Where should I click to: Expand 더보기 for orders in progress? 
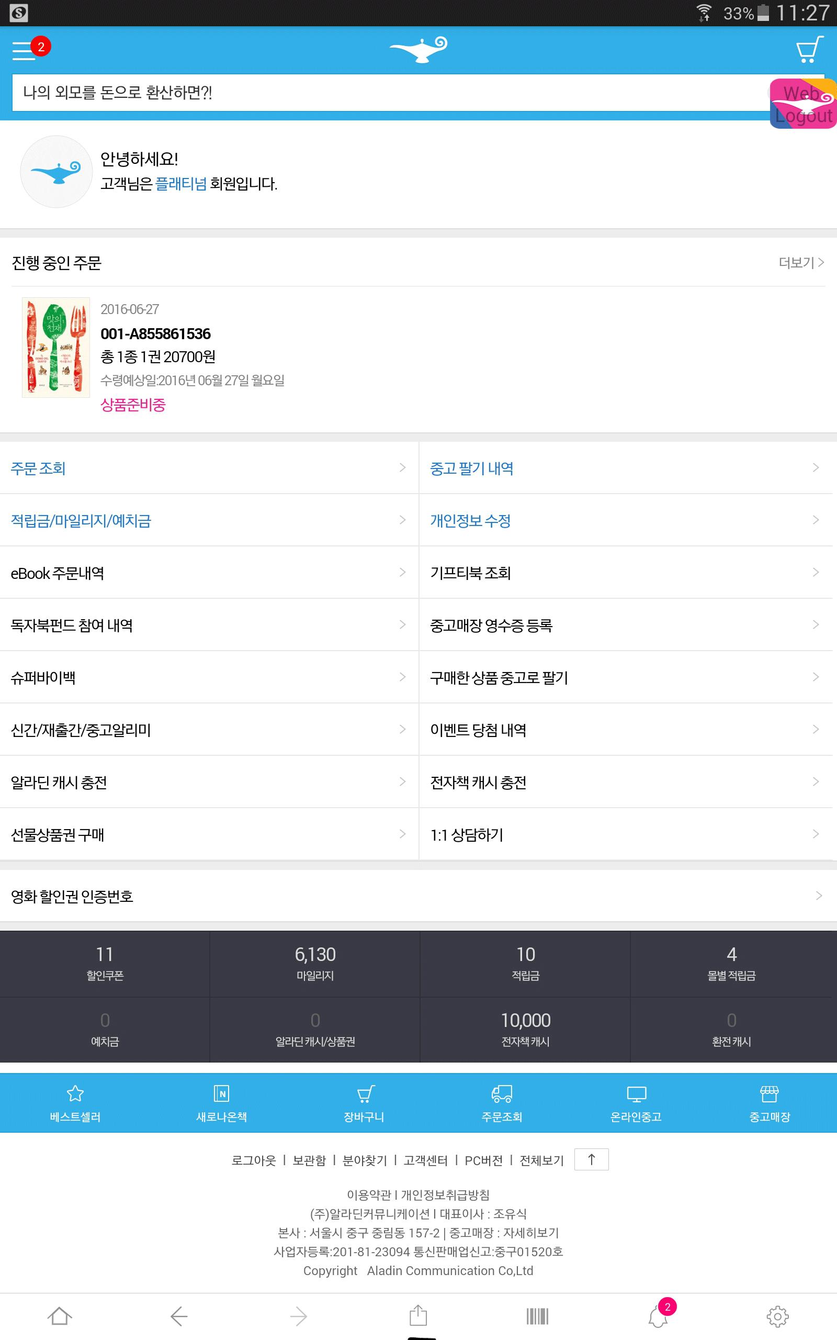coord(801,262)
